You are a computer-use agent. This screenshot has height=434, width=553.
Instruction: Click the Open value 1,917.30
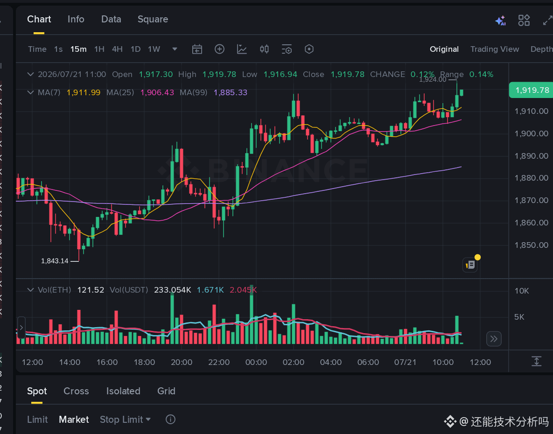[156, 74]
